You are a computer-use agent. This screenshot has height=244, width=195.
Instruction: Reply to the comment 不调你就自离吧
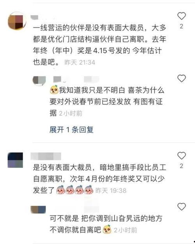[106, 224]
